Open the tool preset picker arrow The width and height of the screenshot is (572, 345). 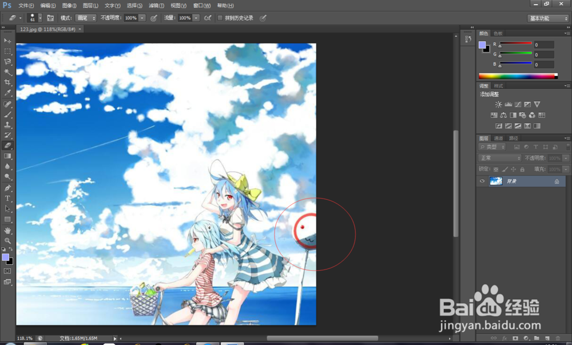(x=21, y=18)
